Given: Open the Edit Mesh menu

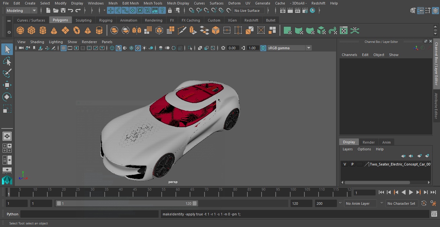Looking at the screenshot, I should coord(130,3).
